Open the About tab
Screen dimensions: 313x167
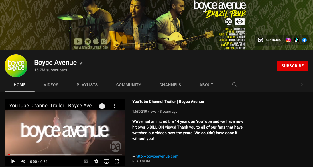pyautogui.click(x=206, y=85)
